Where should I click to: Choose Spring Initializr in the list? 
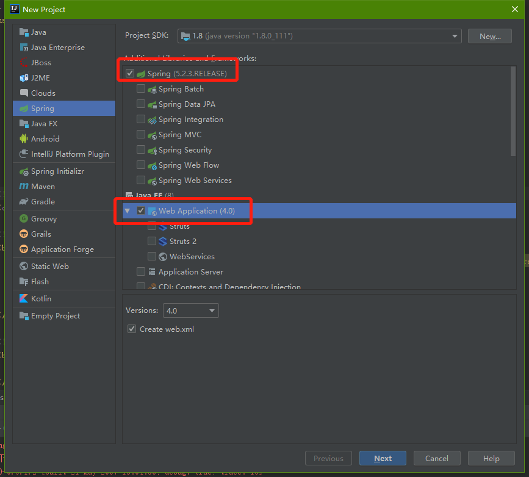pyautogui.click(x=64, y=171)
